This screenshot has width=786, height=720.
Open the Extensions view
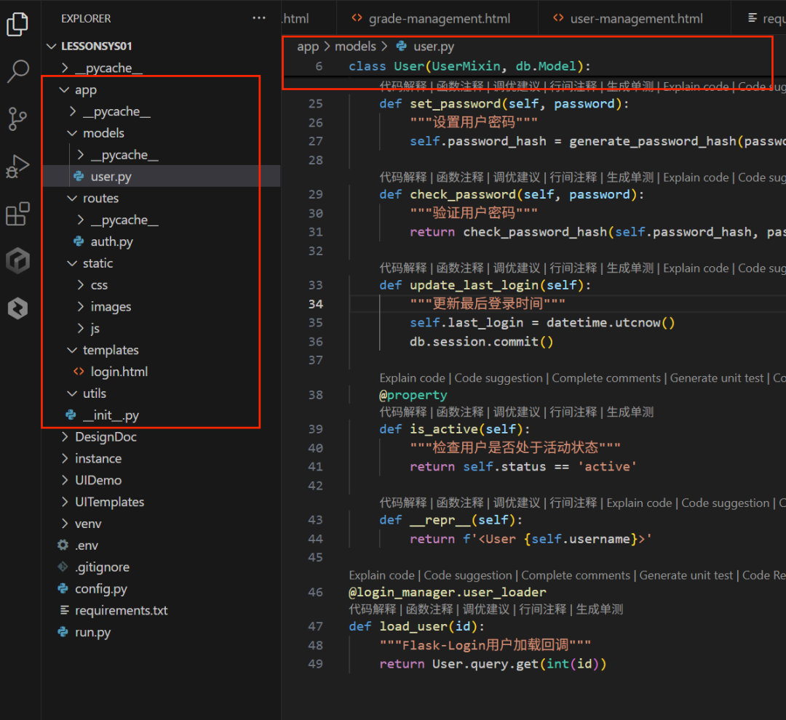click(17, 214)
